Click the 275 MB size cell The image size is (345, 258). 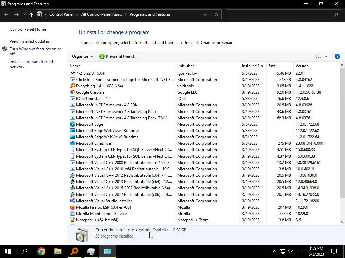284,143
